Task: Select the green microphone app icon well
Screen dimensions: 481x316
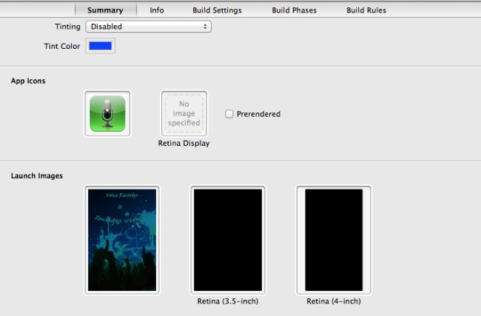Action: click(x=107, y=113)
